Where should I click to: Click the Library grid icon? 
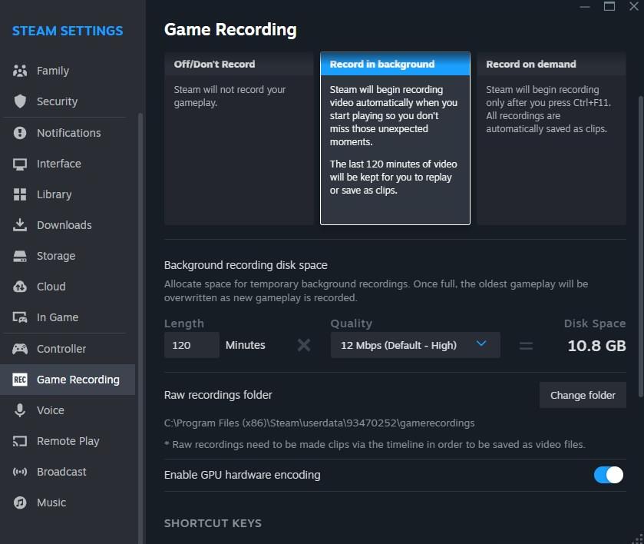pyautogui.click(x=20, y=194)
